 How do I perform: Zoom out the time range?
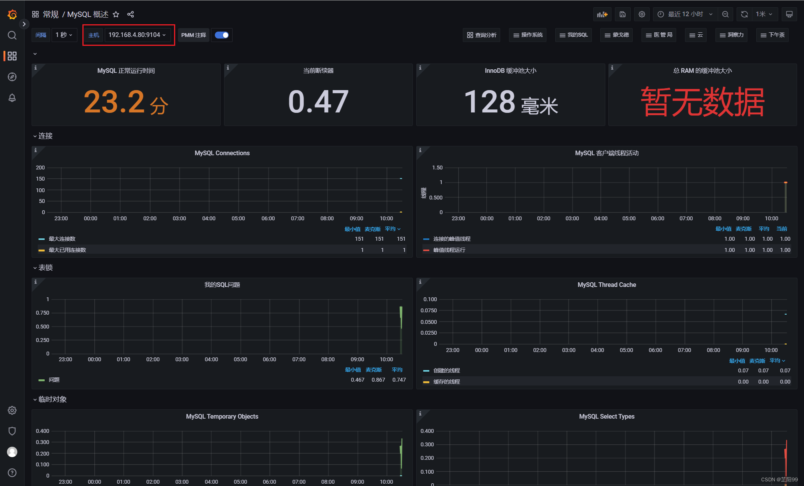[x=725, y=14]
